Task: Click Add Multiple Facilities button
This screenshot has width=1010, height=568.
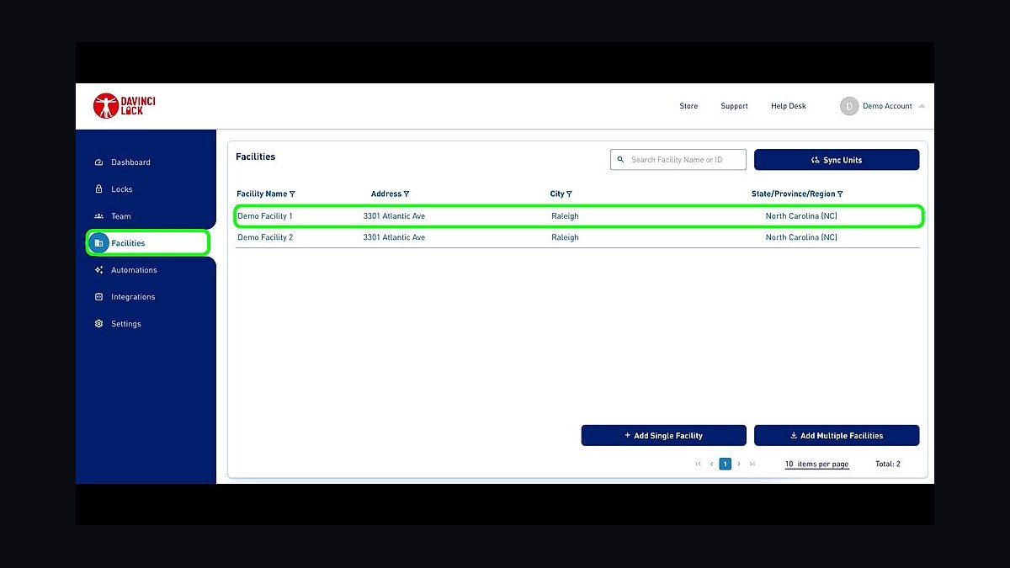Action: pyautogui.click(x=837, y=436)
